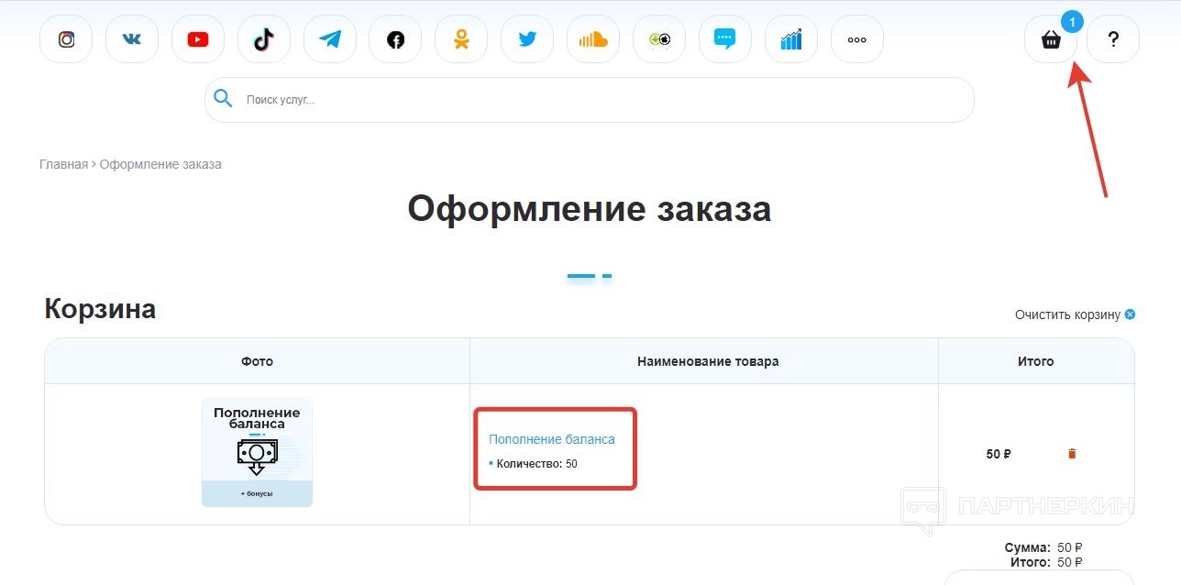Click the 'Фото' column header
The height and width of the screenshot is (585, 1181).
(257, 361)
